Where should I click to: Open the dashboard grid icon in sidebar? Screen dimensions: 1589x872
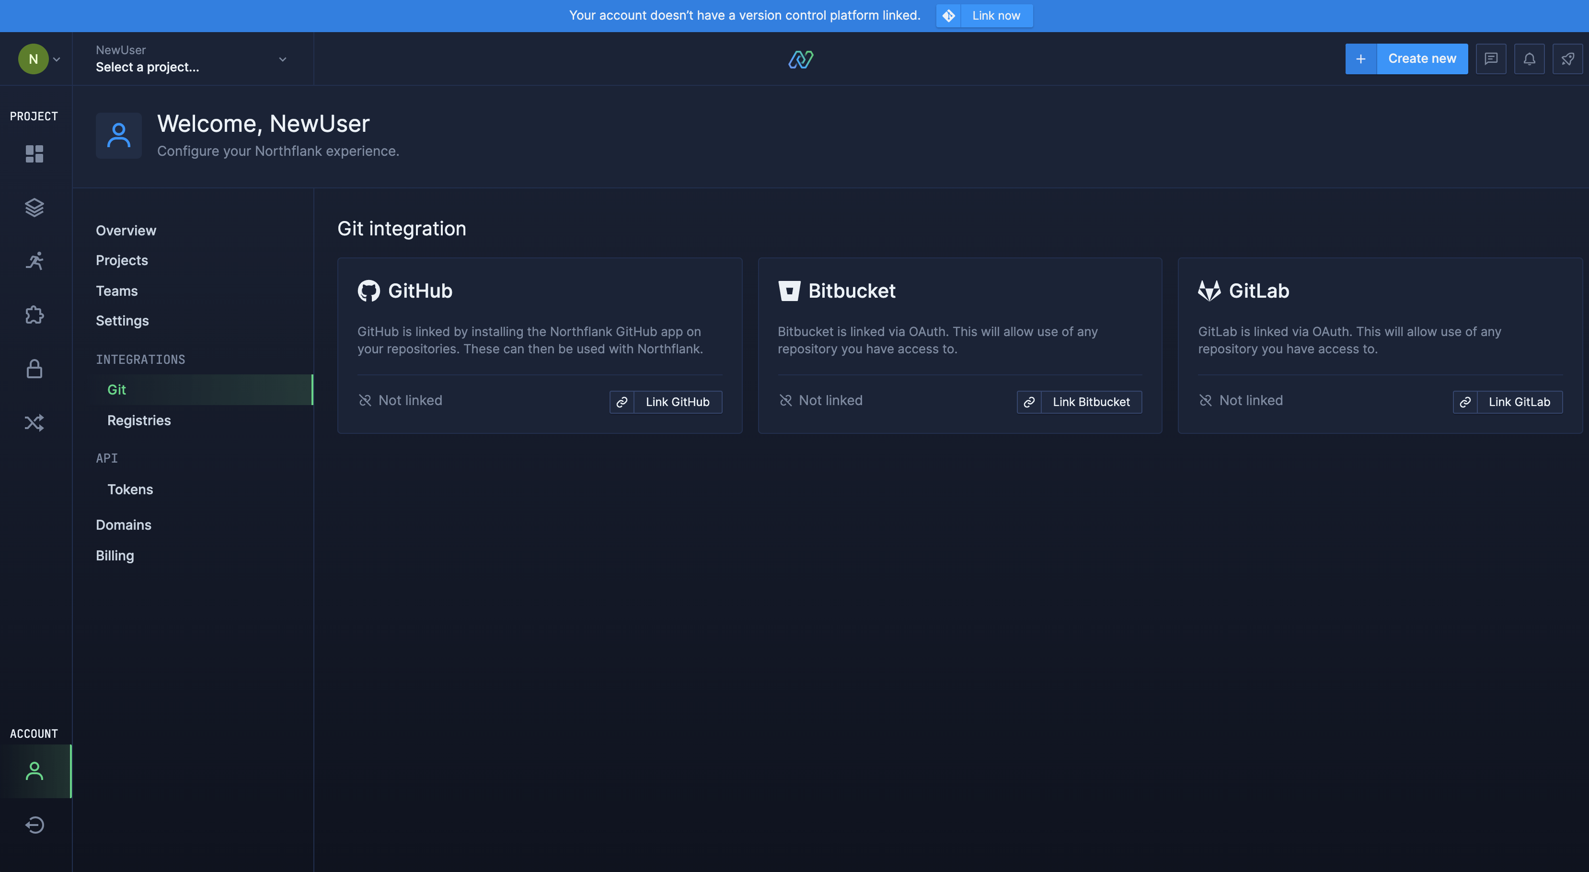pos(35,154)
